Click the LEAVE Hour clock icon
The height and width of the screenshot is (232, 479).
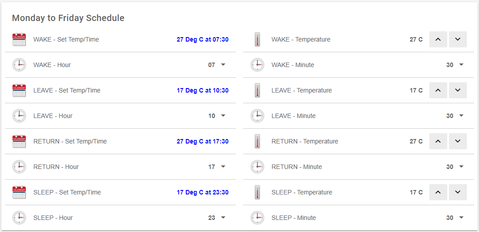19,116
